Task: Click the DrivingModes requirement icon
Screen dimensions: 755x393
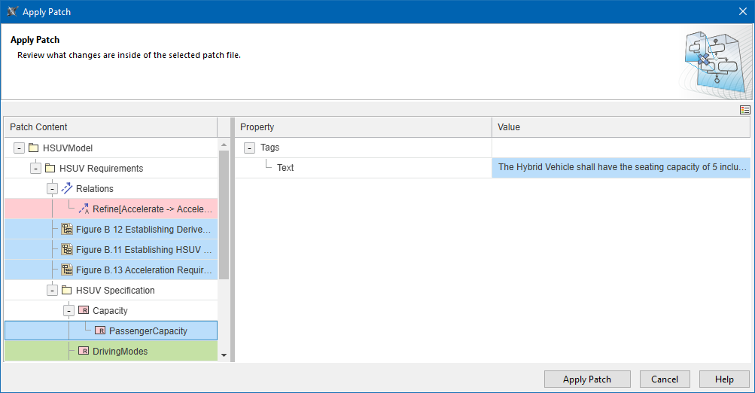Action: coord(83,351)
